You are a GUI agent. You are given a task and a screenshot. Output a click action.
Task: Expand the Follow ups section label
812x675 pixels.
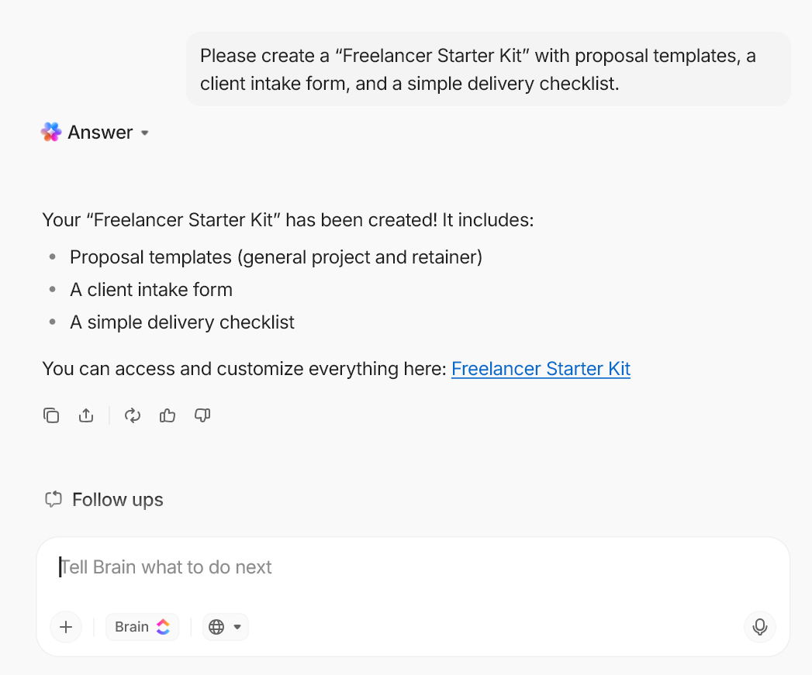tap(118, 500)
